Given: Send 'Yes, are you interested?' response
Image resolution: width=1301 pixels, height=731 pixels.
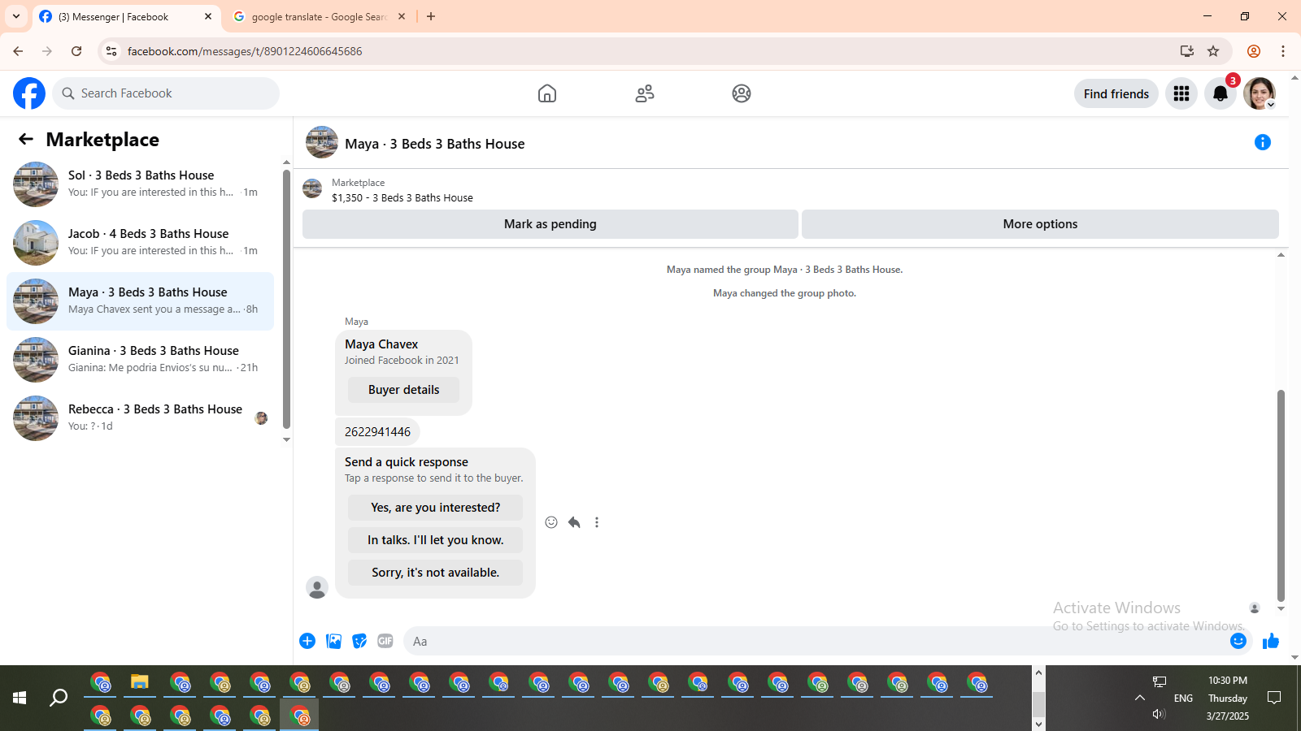Looking at the screenshot, I should [436, 508].
